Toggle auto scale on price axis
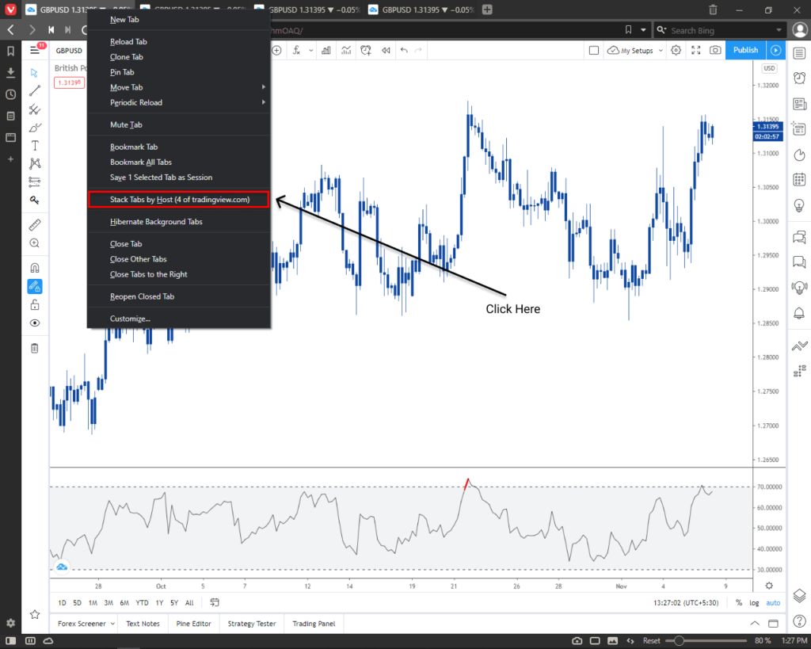Image resolution: width=811 pixels, height=649 pixels. [x=773, y=602]
